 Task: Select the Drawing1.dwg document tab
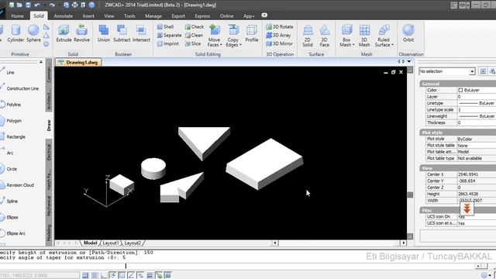[x=78, y=62]
